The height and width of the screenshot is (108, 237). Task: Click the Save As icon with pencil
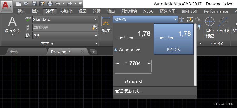[42, 3]
